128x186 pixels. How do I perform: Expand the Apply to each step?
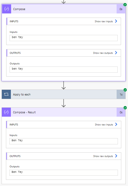click(x=64, y=94)
